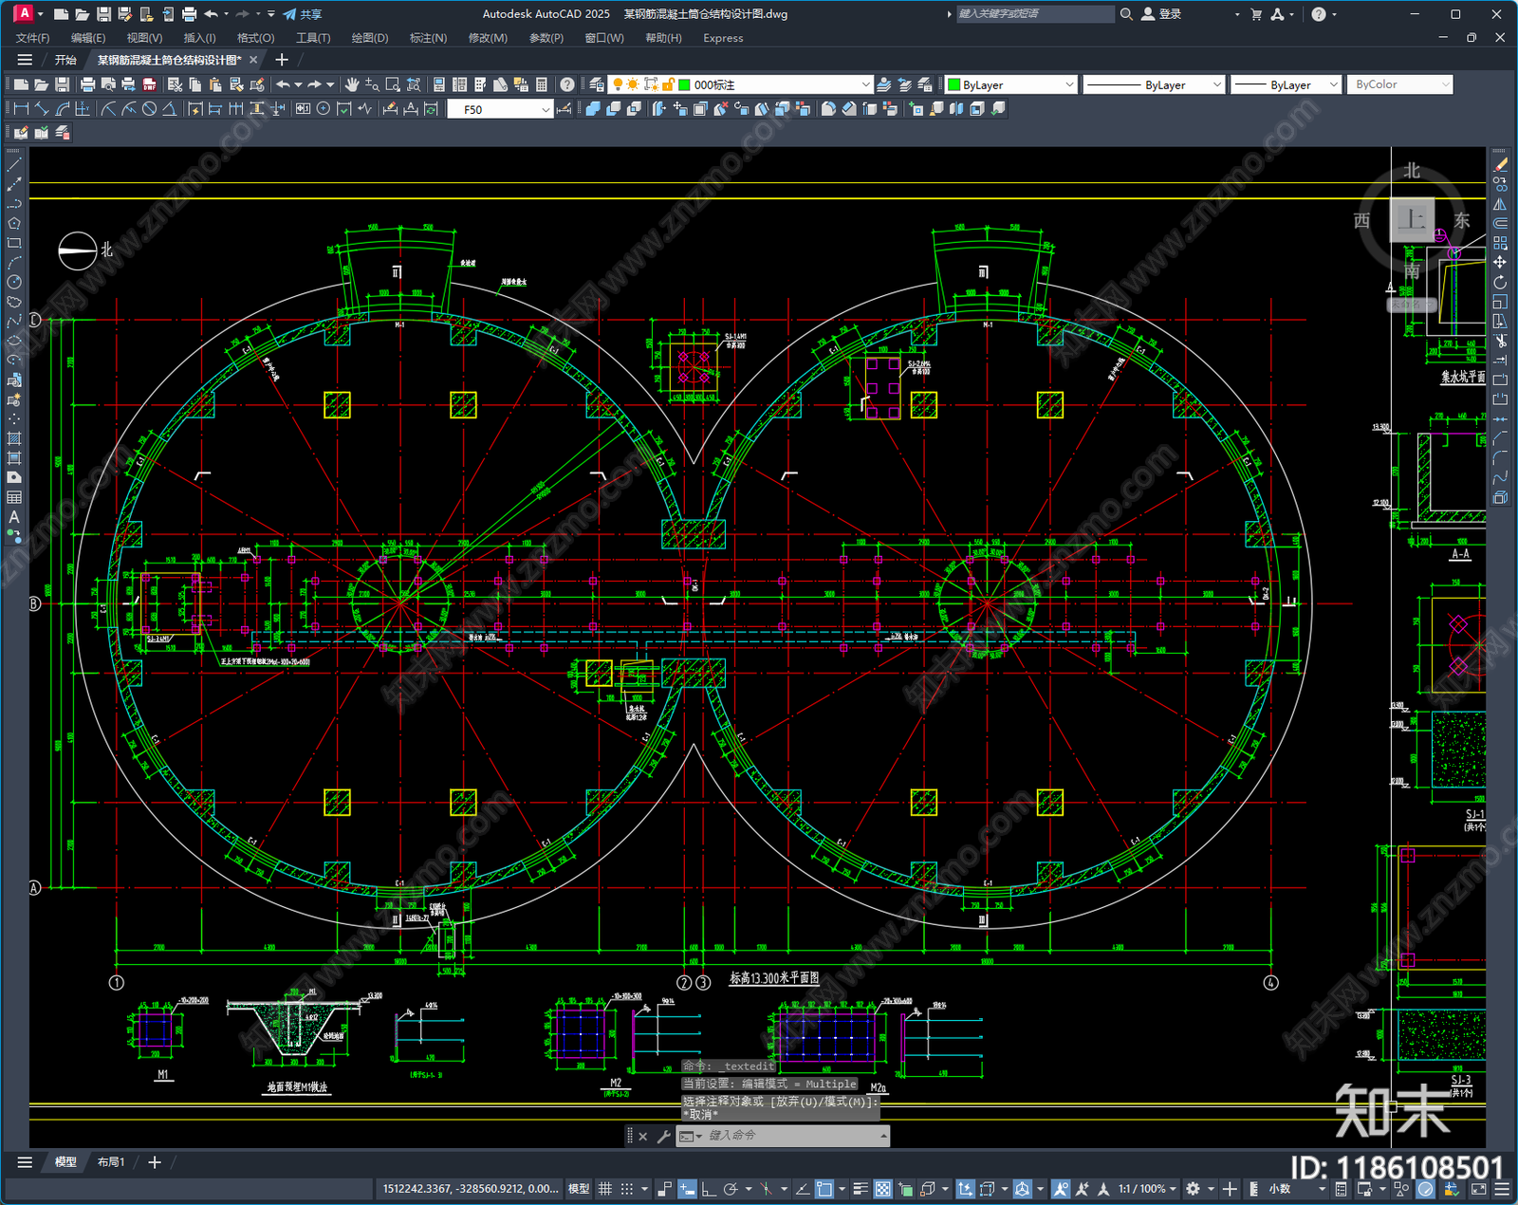The image size is (1518, 1205).
Task: Open the F50 dimension style dropdown
Action: click(x=546, y=109)
